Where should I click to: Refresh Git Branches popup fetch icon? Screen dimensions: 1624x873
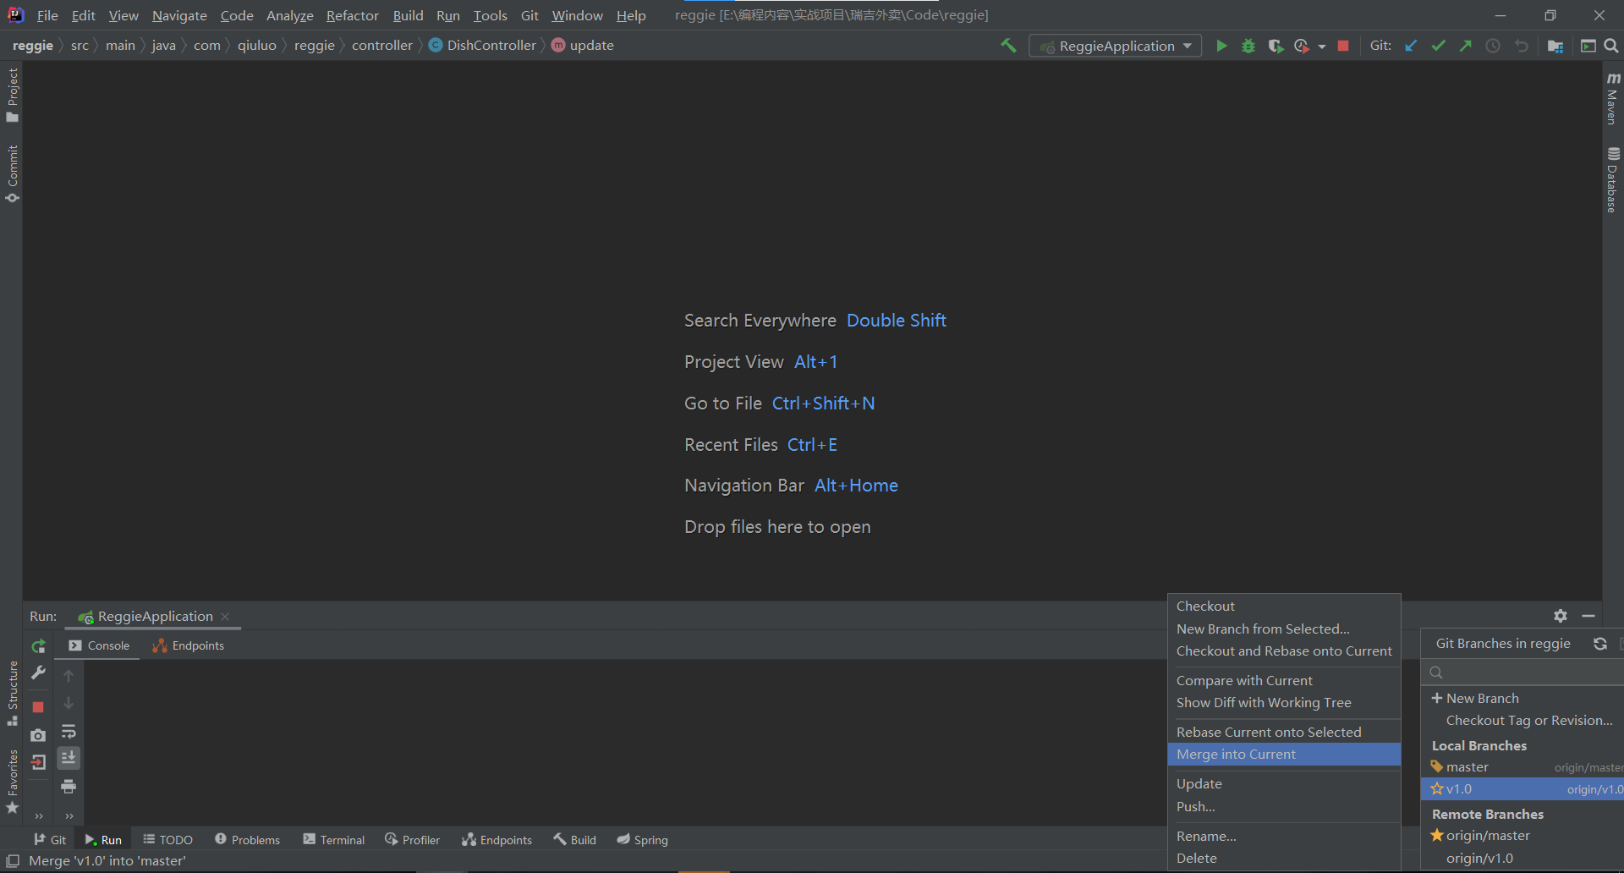1600,644
